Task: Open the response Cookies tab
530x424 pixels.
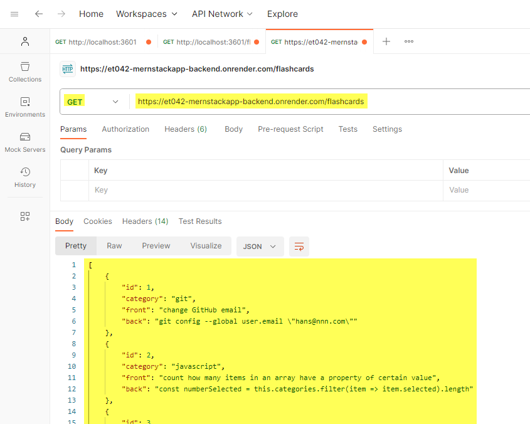Action: click(x=98, y=221)
